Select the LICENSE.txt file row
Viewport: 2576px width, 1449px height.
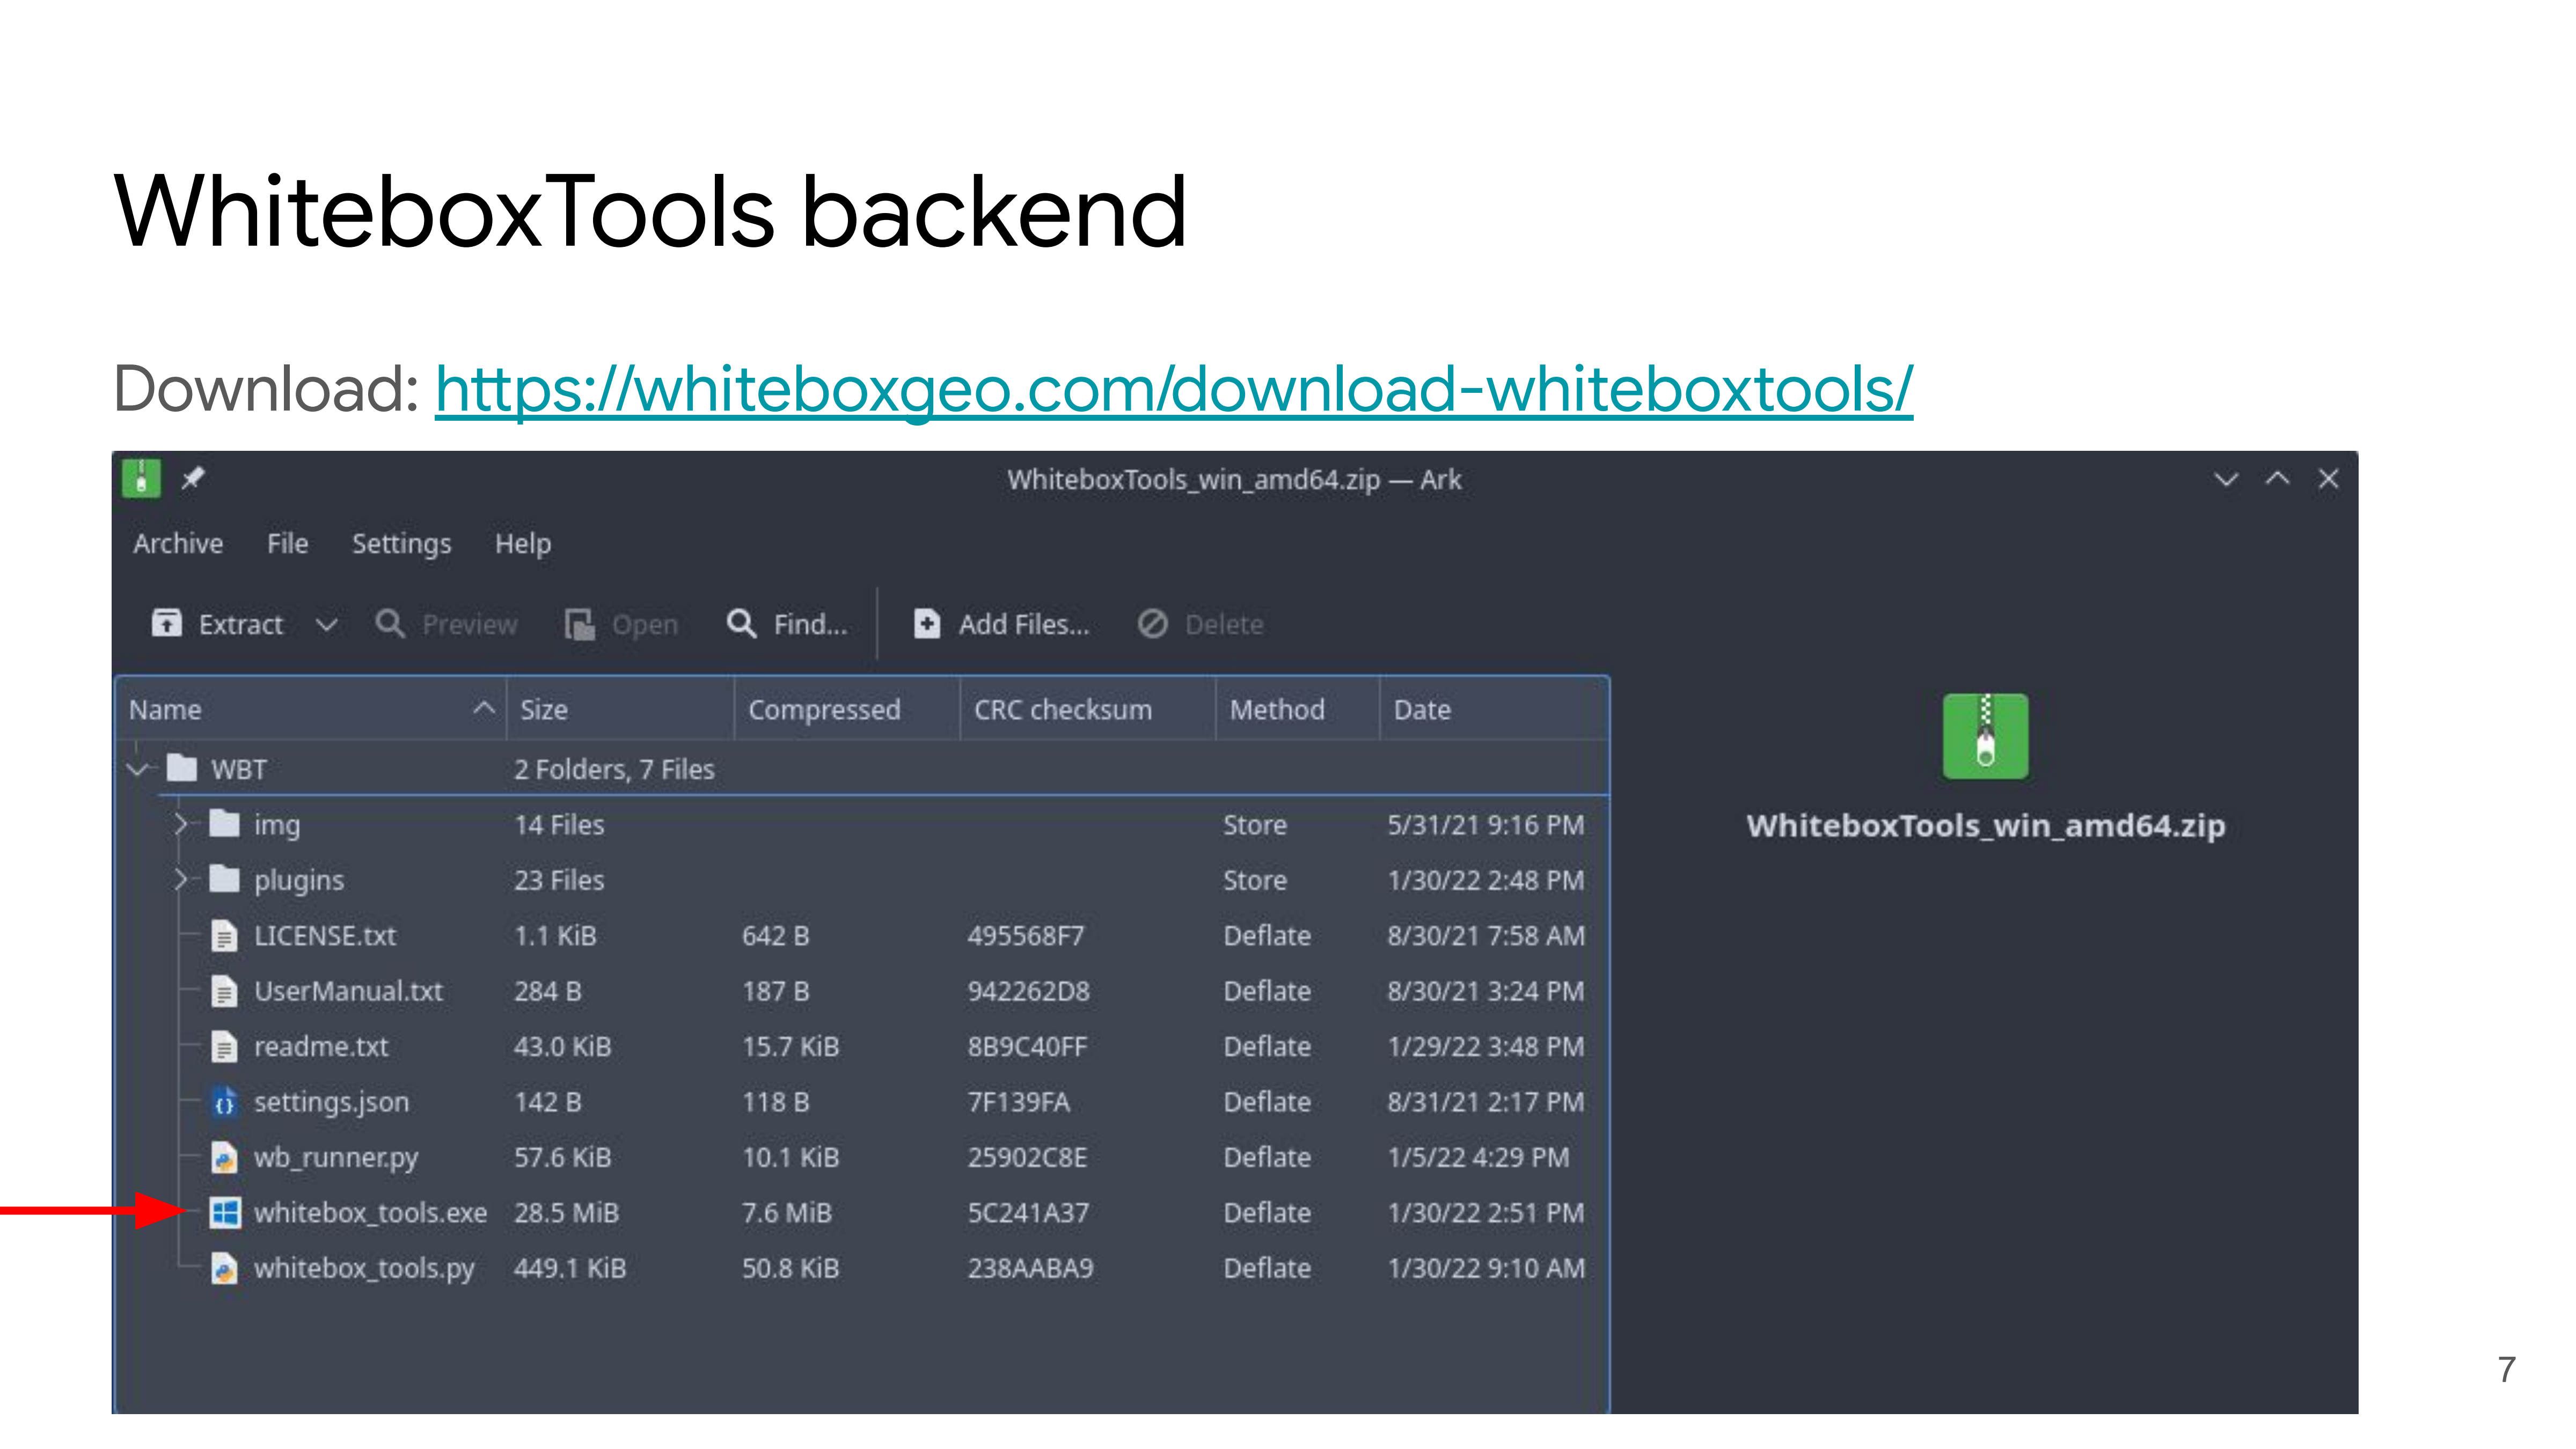click(x=324, y=936)
